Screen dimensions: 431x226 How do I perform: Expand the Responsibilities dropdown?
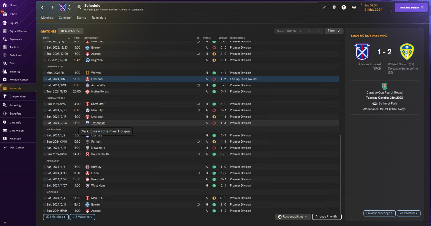point(293,217)
